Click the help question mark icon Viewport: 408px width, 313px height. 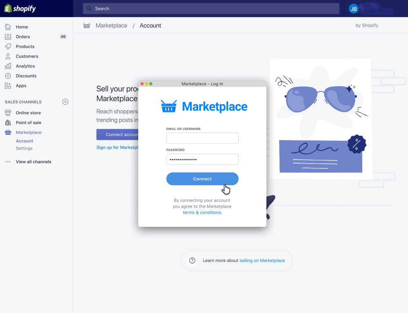coord(192,260)
